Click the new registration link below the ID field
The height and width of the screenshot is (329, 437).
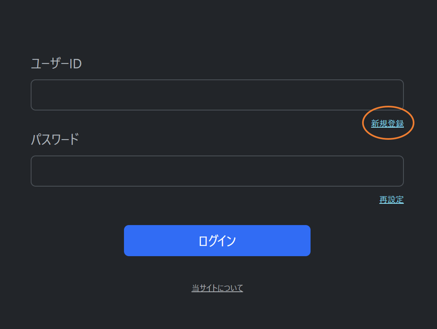click(387, 124)
